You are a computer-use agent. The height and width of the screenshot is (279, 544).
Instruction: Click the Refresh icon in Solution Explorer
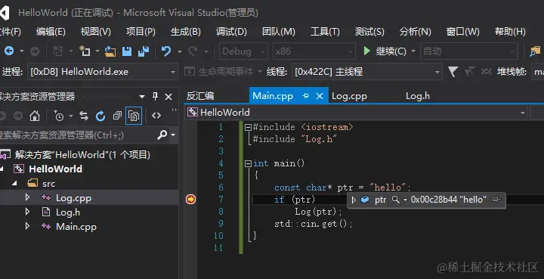(100, 116)
